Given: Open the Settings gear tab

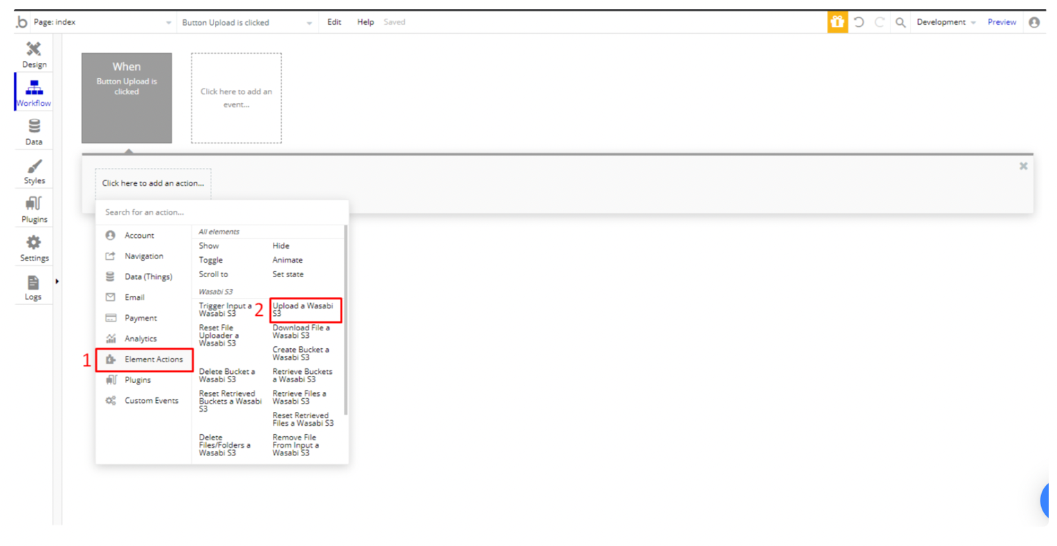Looking at the screenshot, I should coord(34,249).
